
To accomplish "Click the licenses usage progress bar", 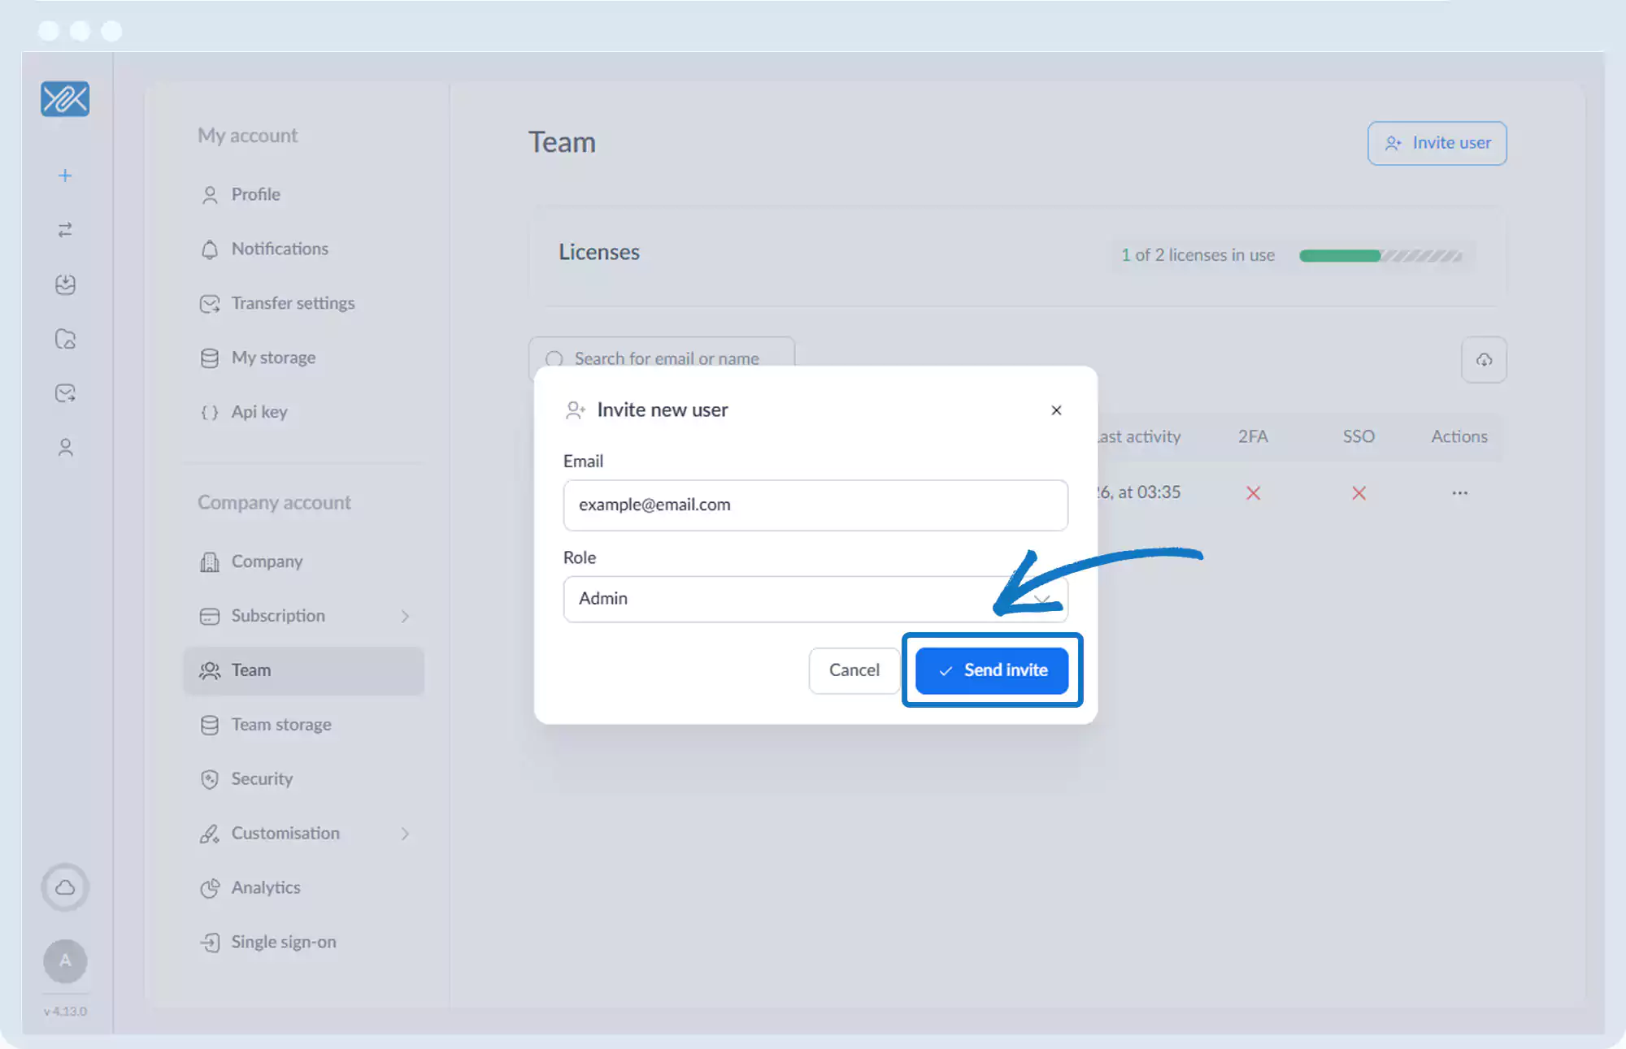I will coord(1380,256).
